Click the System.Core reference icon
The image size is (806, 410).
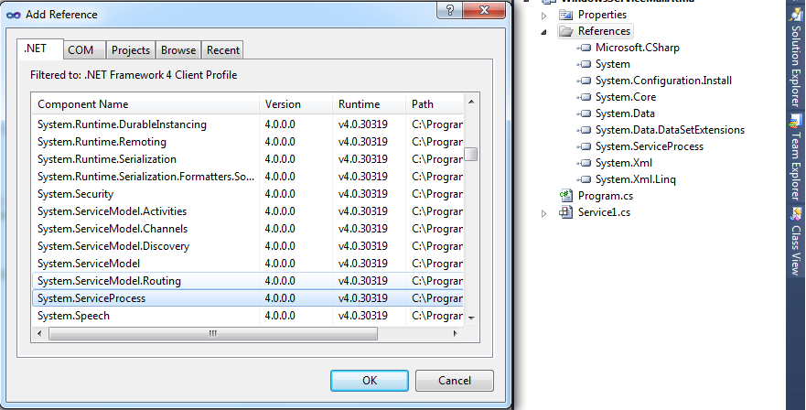click(x=584, y=97)
